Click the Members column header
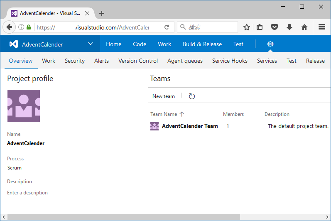 click(x=233, y=114)
